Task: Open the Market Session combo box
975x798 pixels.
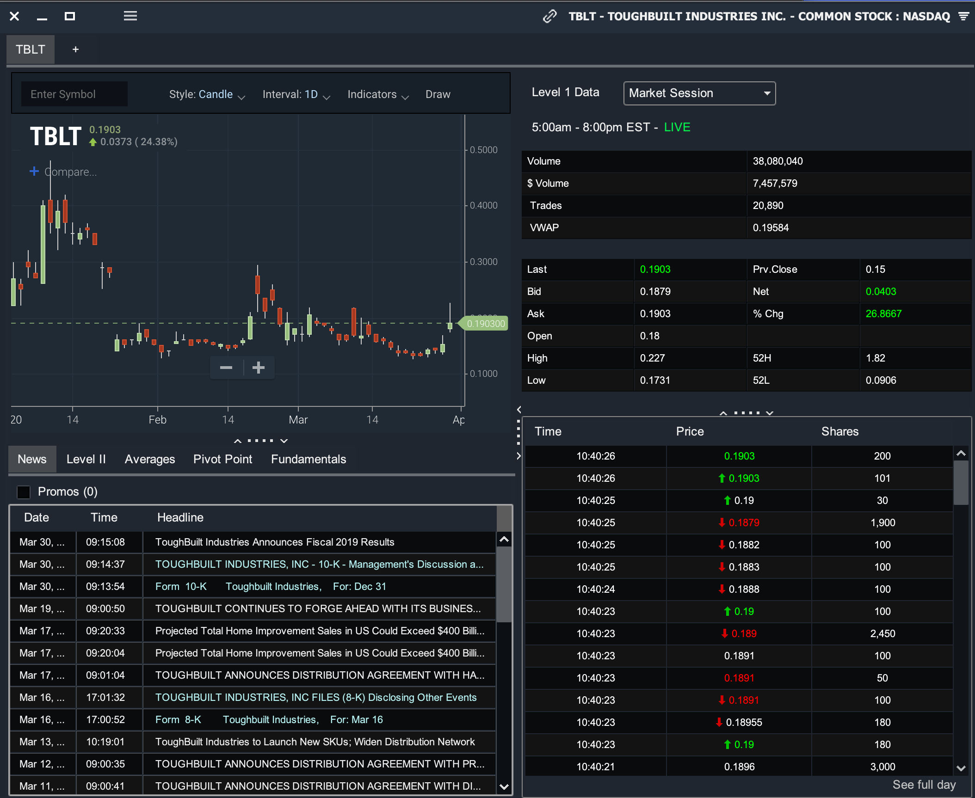Action: coord(699,93)
